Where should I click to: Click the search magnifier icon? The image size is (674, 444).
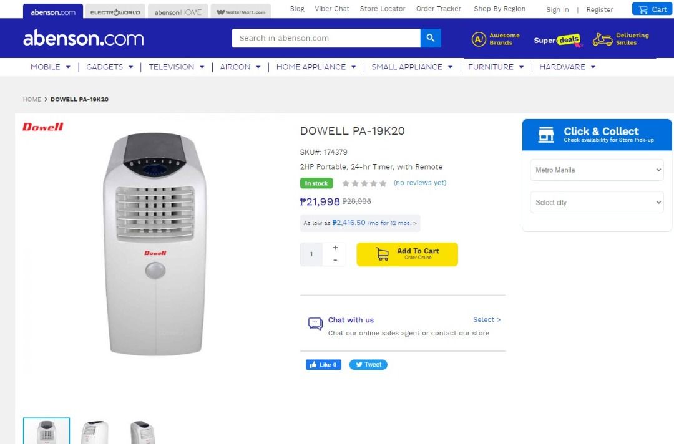click(430, 38)
